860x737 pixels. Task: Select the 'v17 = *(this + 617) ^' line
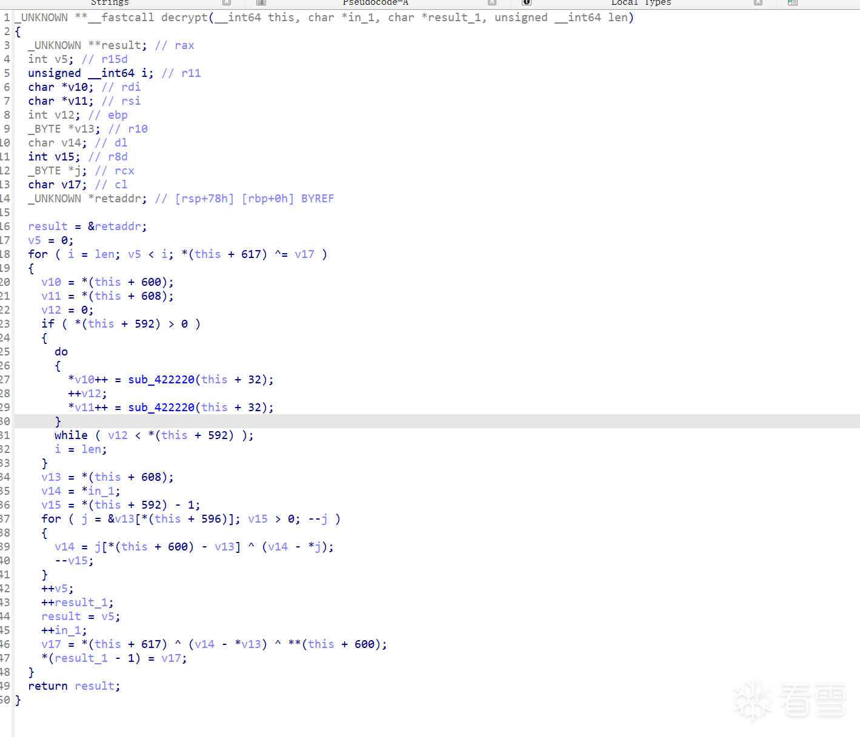coord(214,644)
